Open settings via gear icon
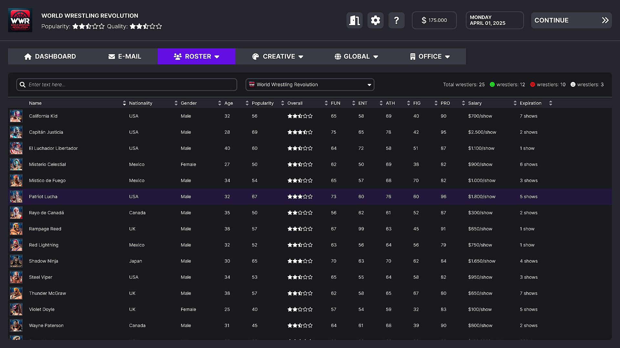 (375, 20)
